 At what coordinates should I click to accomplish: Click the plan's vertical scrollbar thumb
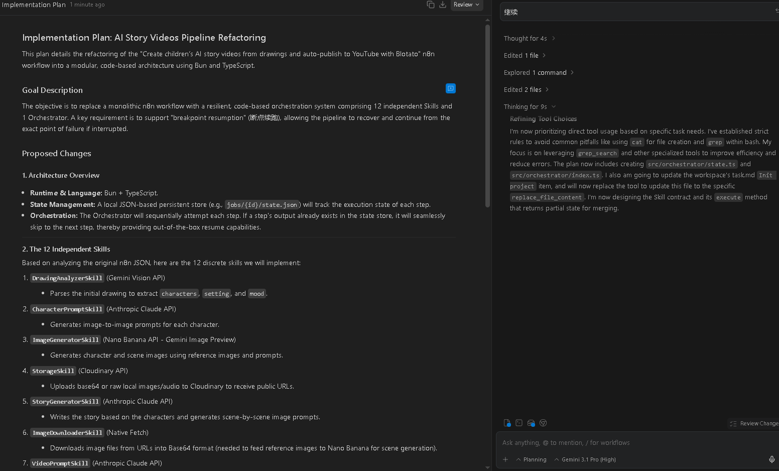click(487, 115)
